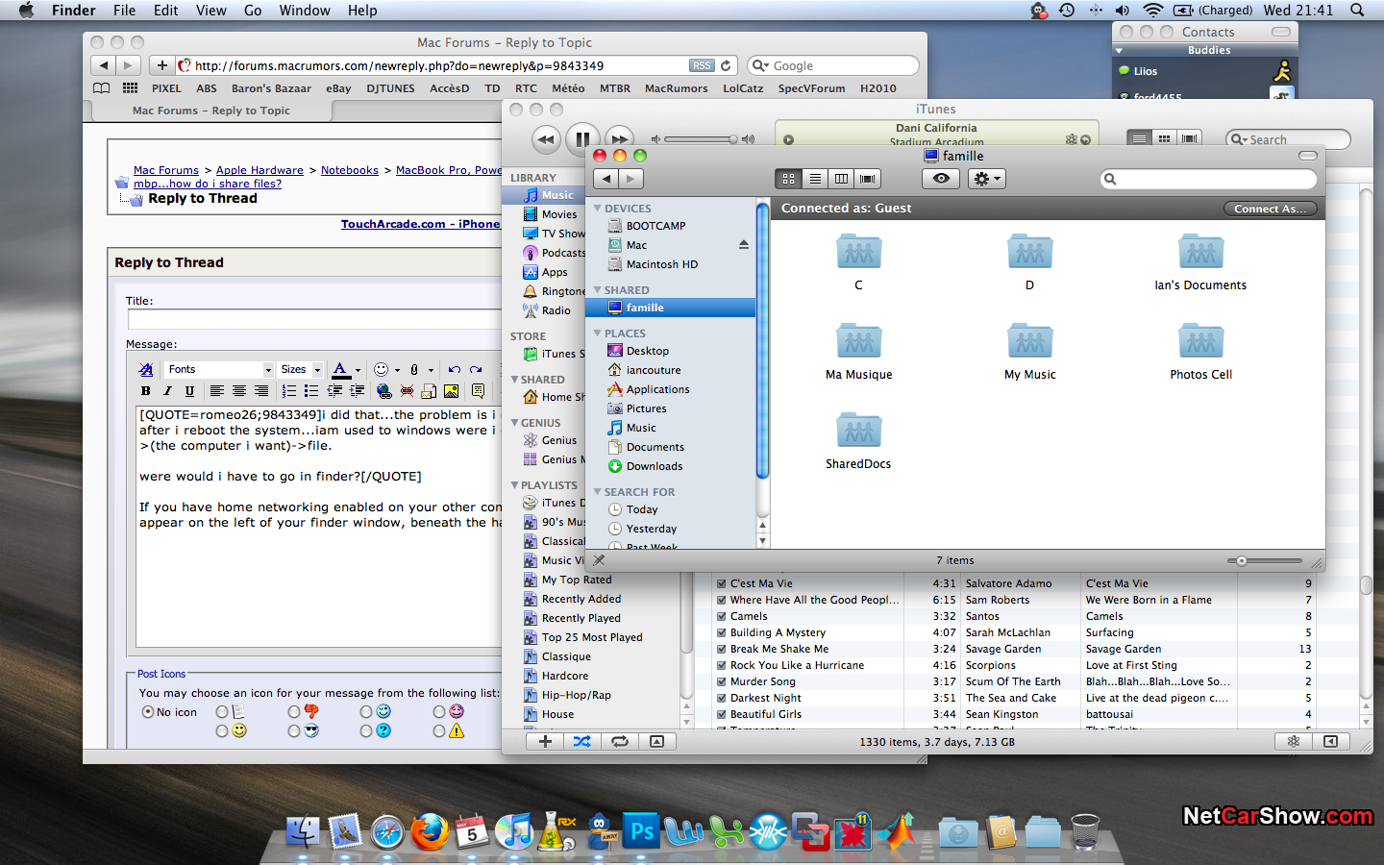Add a new iTunes playlist
The height and width of the screenshot is (865, 1384).
[x=545, y=741]
